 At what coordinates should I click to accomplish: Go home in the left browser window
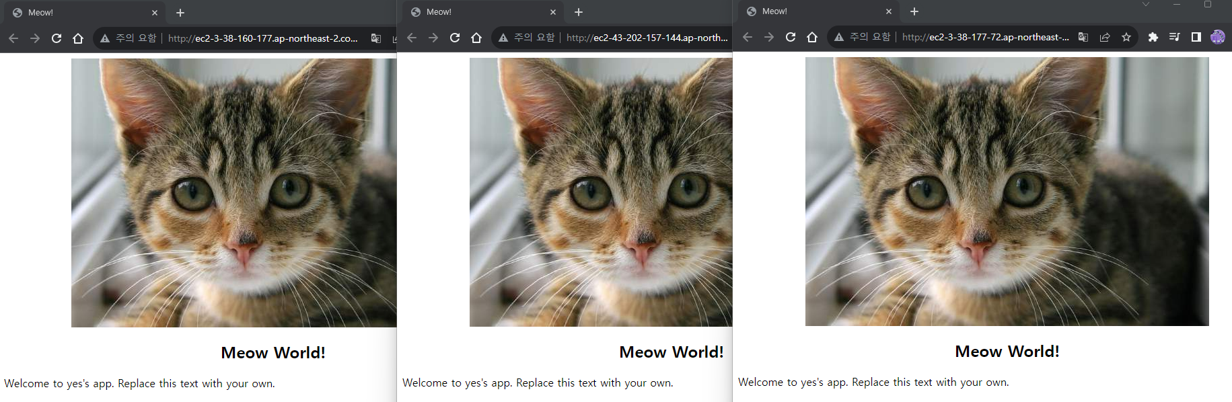click(78, 38)
